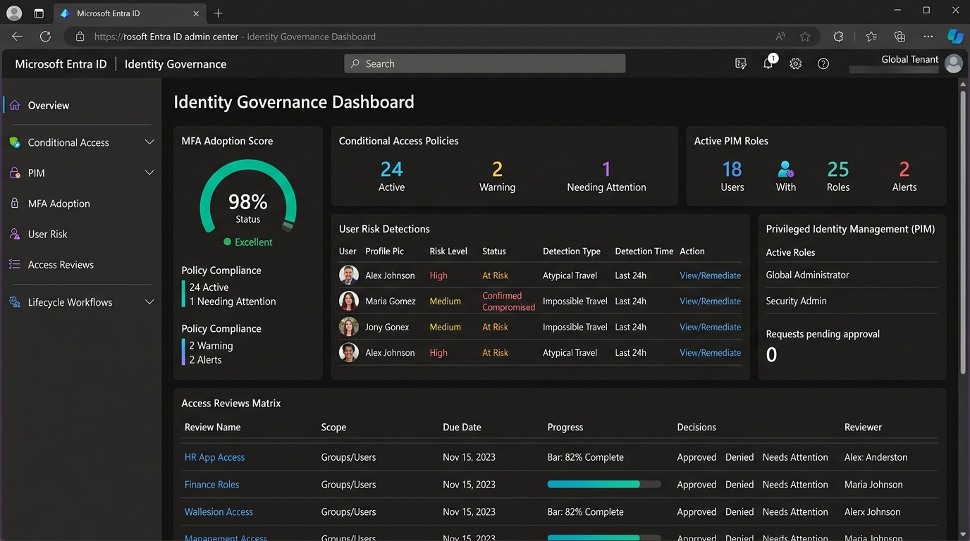Click the checklist icon left of the notifications bell
This screenshot has width=970, height=541.
pos(741,63)
